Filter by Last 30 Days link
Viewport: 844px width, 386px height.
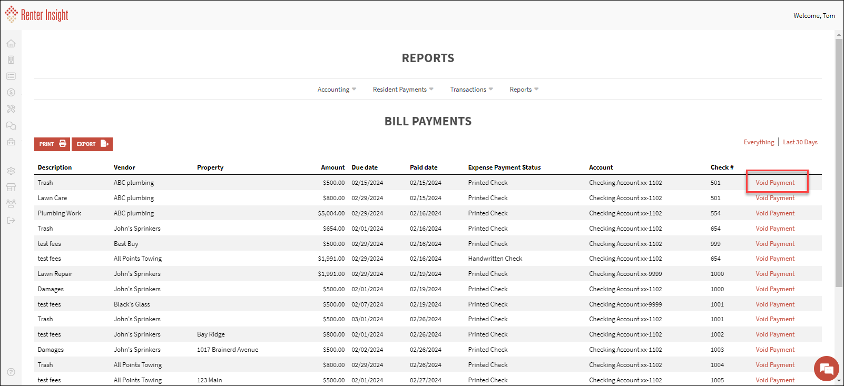[x=800, y=142]
